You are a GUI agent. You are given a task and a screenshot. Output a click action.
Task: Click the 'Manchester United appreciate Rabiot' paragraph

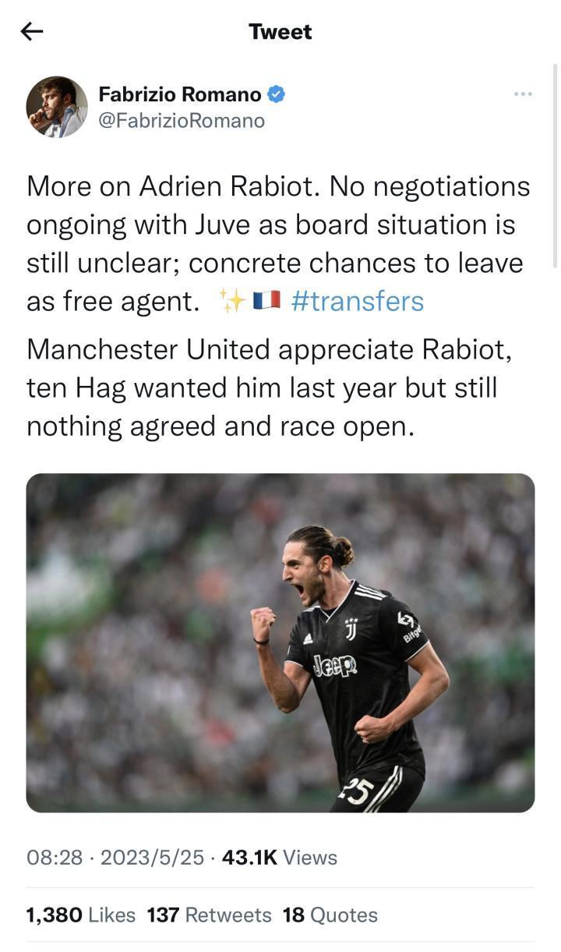click(269, 388)
